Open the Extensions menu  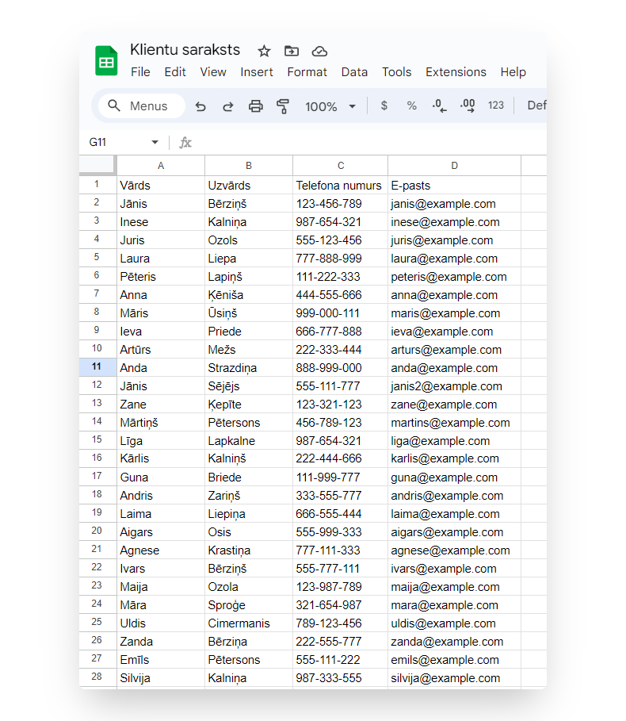pos(456,72)
